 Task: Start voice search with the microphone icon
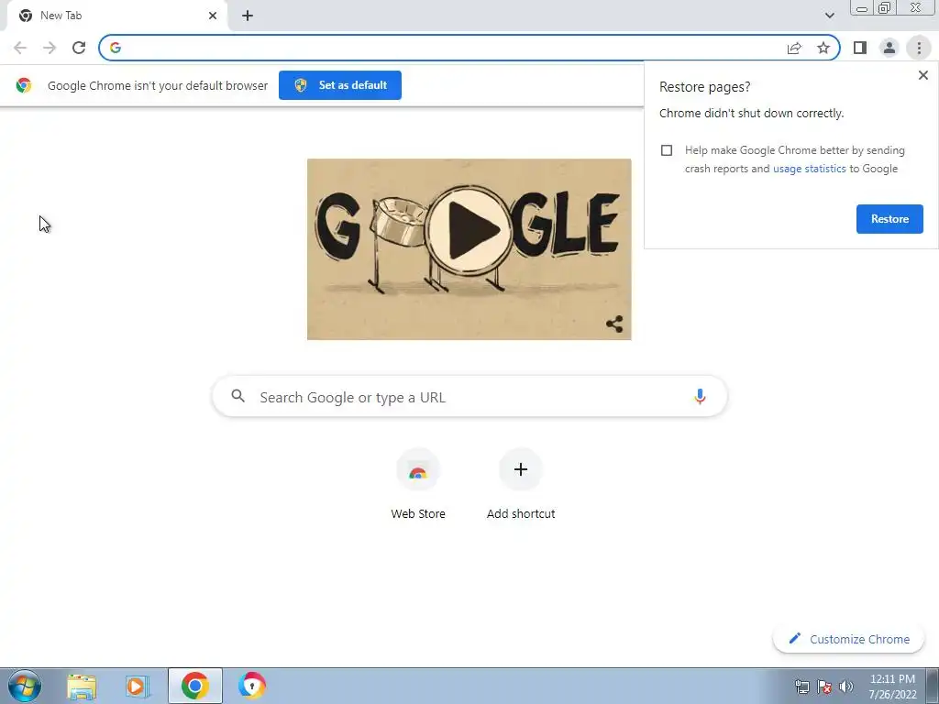coord(700,396)
